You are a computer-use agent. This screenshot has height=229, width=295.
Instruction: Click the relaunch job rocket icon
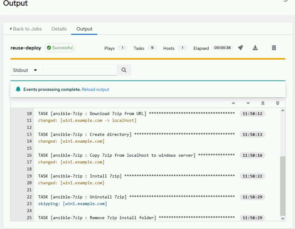(240, 48)
